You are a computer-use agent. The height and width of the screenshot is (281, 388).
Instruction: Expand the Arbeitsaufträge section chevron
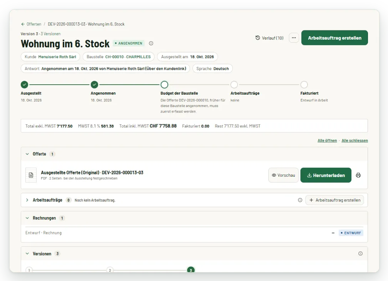(27, 200)
